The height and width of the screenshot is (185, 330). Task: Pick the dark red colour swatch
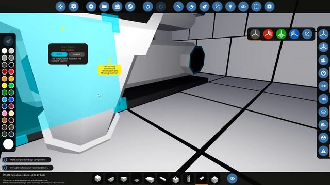pyautogui.click(x=5, y=71)
